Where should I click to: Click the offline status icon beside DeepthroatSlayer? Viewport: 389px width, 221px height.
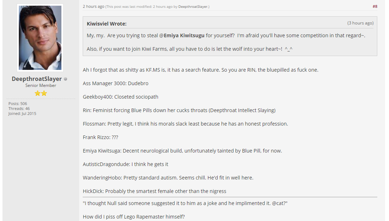coord(66,79)
